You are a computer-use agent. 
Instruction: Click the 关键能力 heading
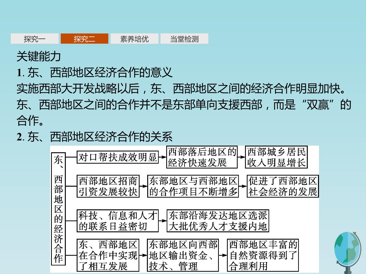tap(39, 56)
